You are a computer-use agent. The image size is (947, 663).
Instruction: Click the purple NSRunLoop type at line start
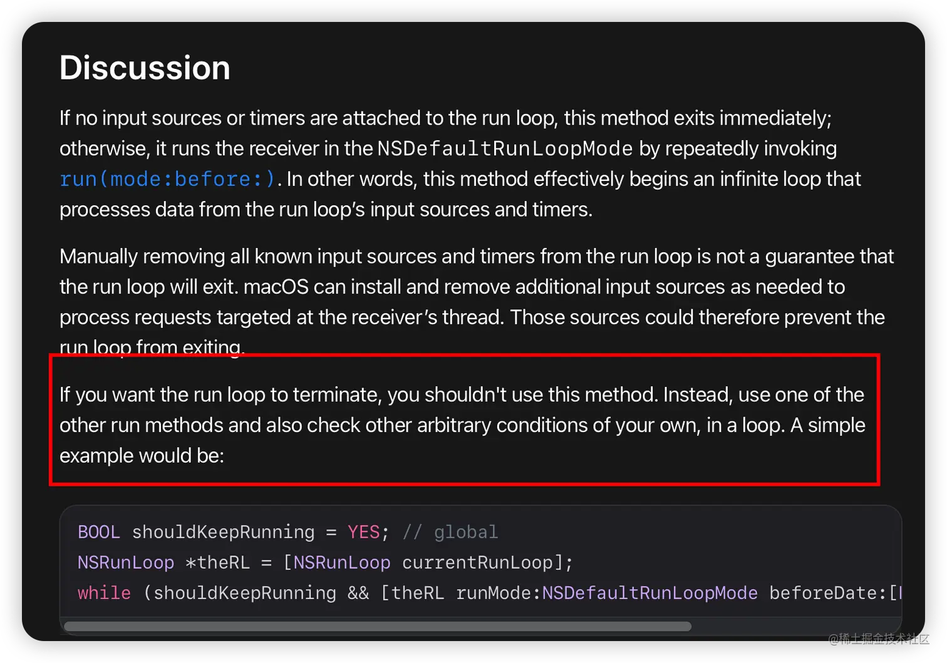[x=126, y=562]
